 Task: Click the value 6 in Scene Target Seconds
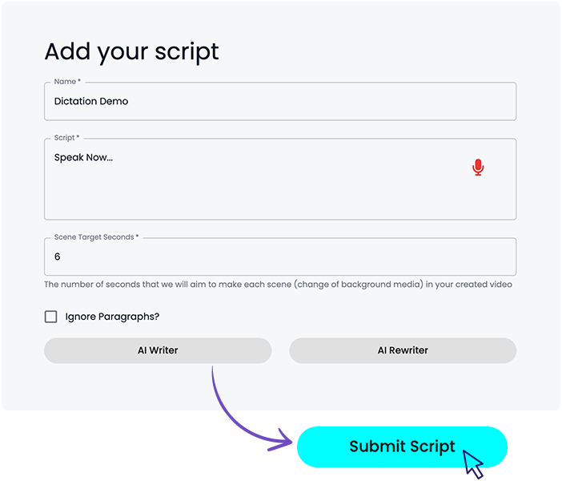58,257
